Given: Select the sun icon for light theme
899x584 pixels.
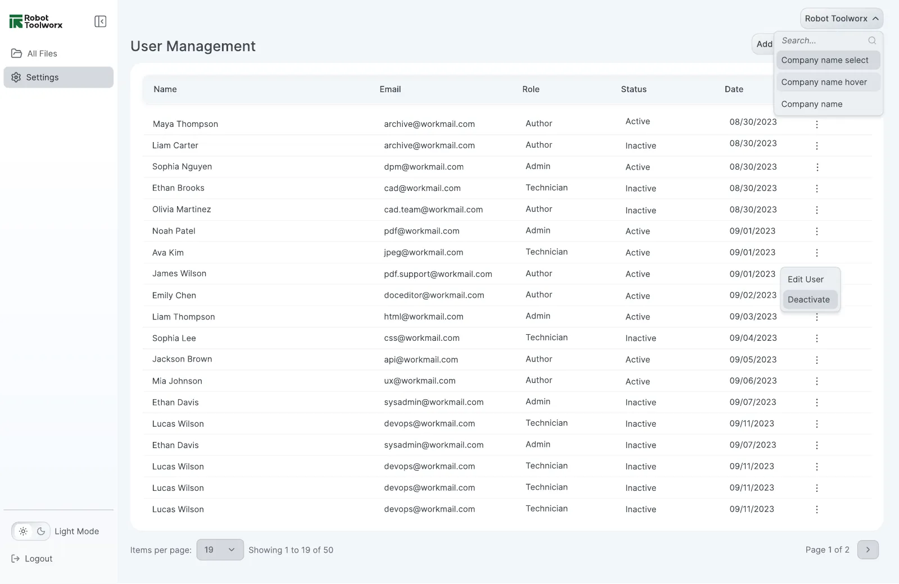Looking at the screenshot, I should 23,531.
